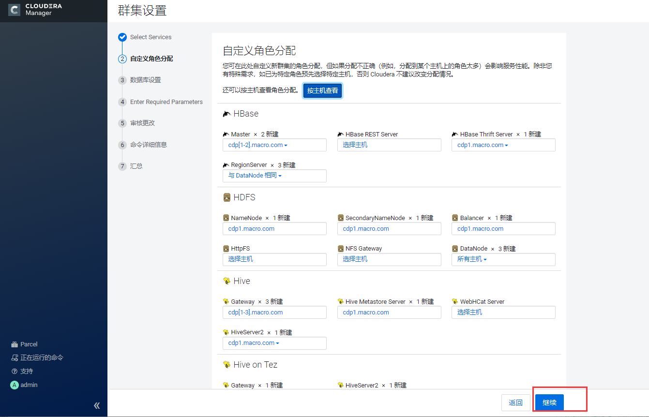Screen dimensions: 649x417
Task: Click the icon beside HBase REST Server
Action: point(340,134)
